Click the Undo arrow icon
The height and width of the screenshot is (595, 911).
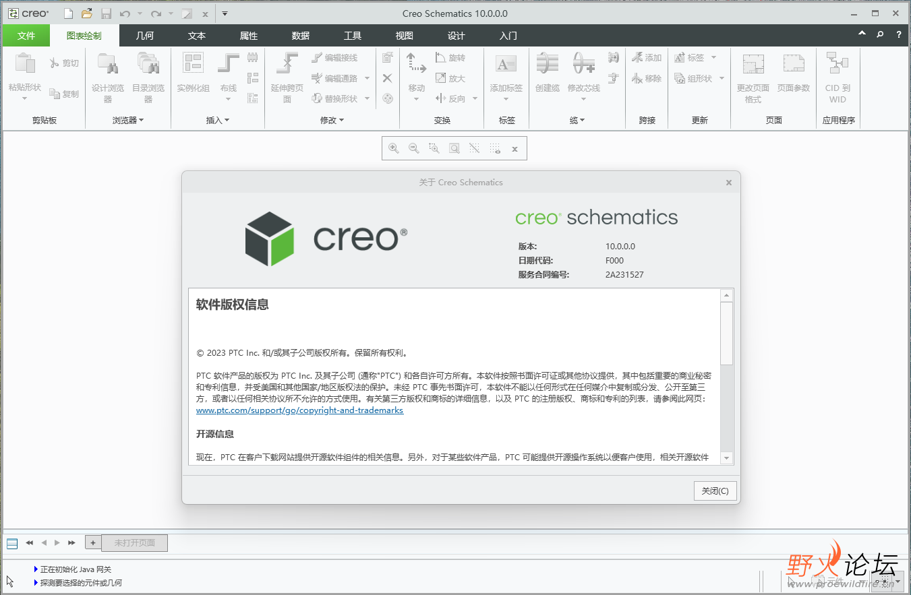tap(125, 13)
